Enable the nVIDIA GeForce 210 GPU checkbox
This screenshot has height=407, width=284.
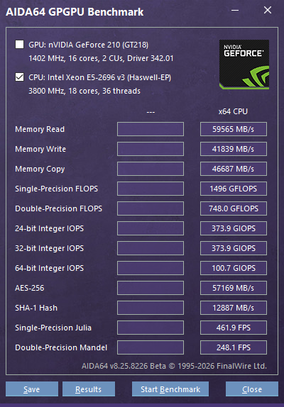(19, 45)
